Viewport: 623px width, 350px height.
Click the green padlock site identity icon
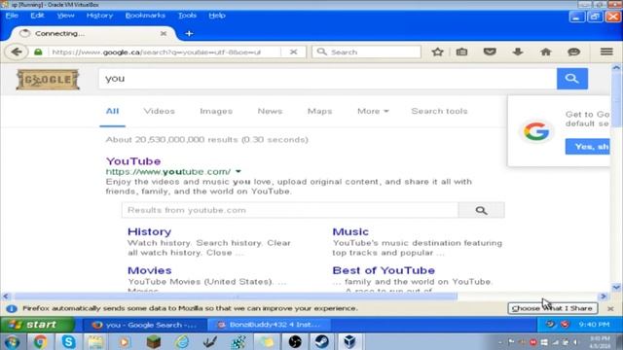point(38,52)
